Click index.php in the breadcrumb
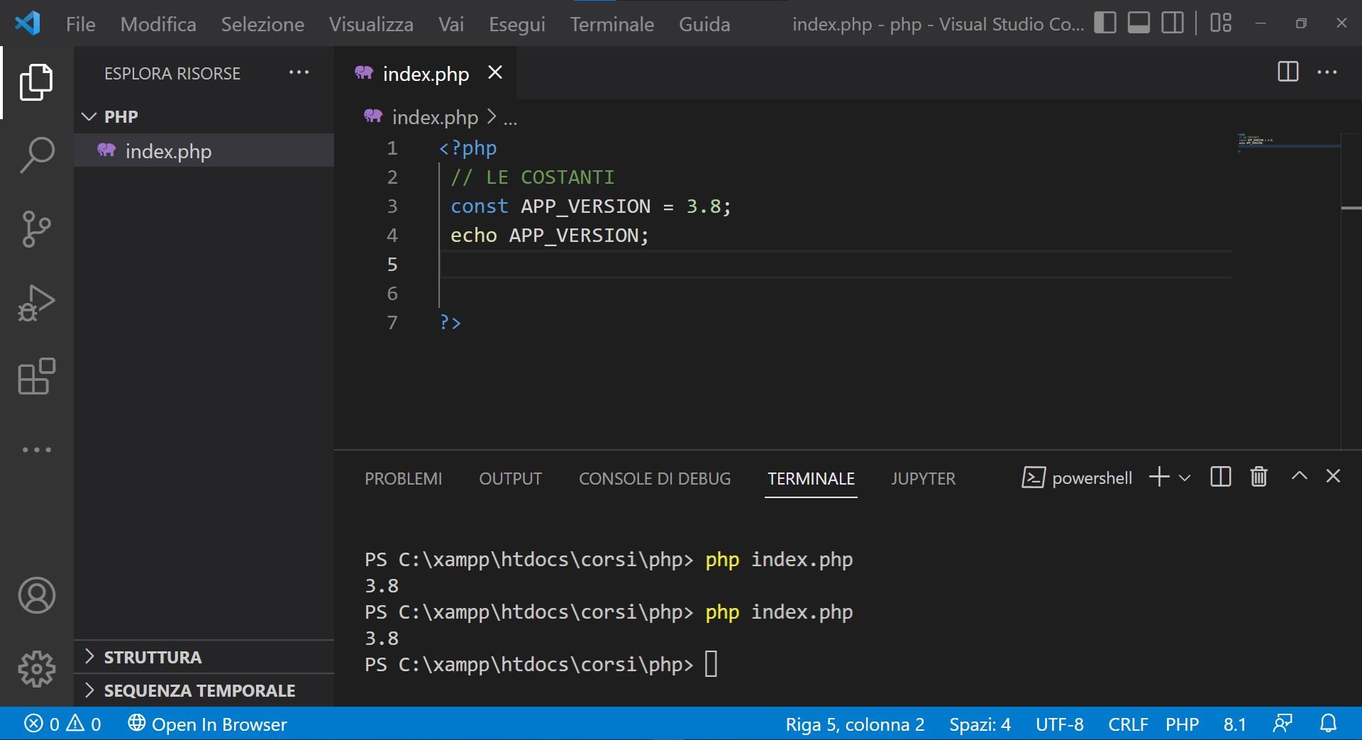The height and width of the screenshot is (740, 1362). click(x=435, y=117)
